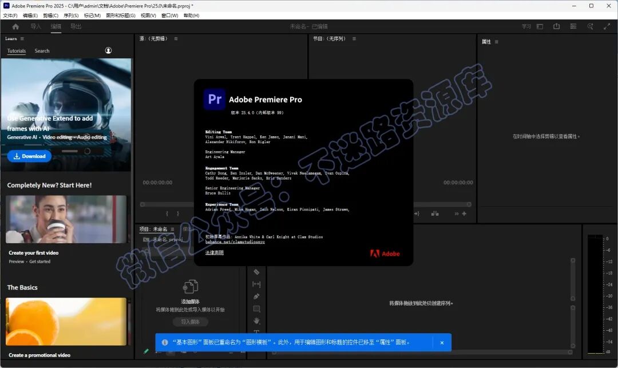Click the Source monitor 00:00:00:00 timecode
Viewport: 618px width, 368px height.
[x=157, y=183]
